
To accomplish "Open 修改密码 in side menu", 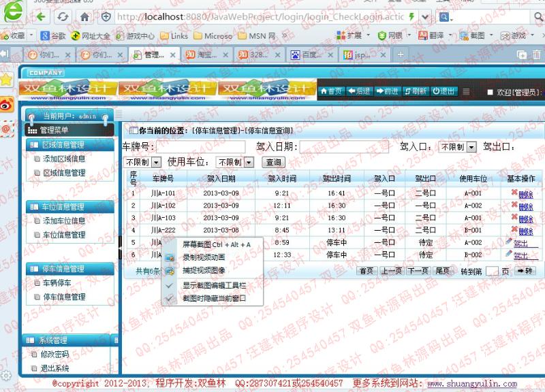I will (x=54, y=354).
